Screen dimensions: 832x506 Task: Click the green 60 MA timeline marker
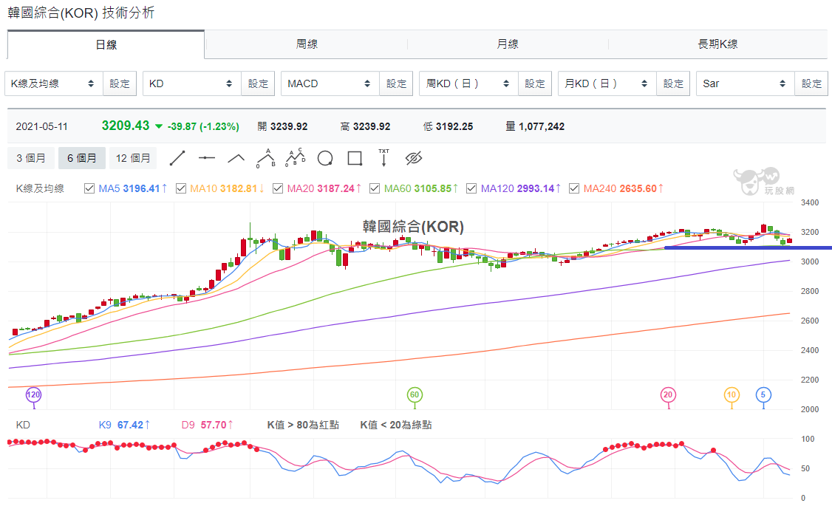(x=415, y=394)
